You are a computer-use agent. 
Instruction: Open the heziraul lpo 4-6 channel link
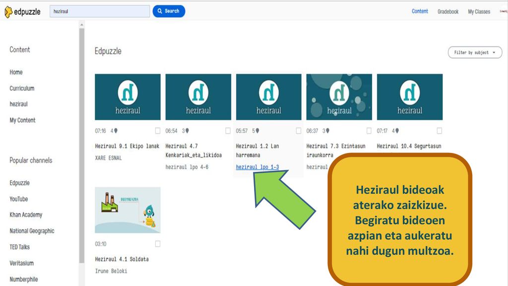[x=187, y=167]
